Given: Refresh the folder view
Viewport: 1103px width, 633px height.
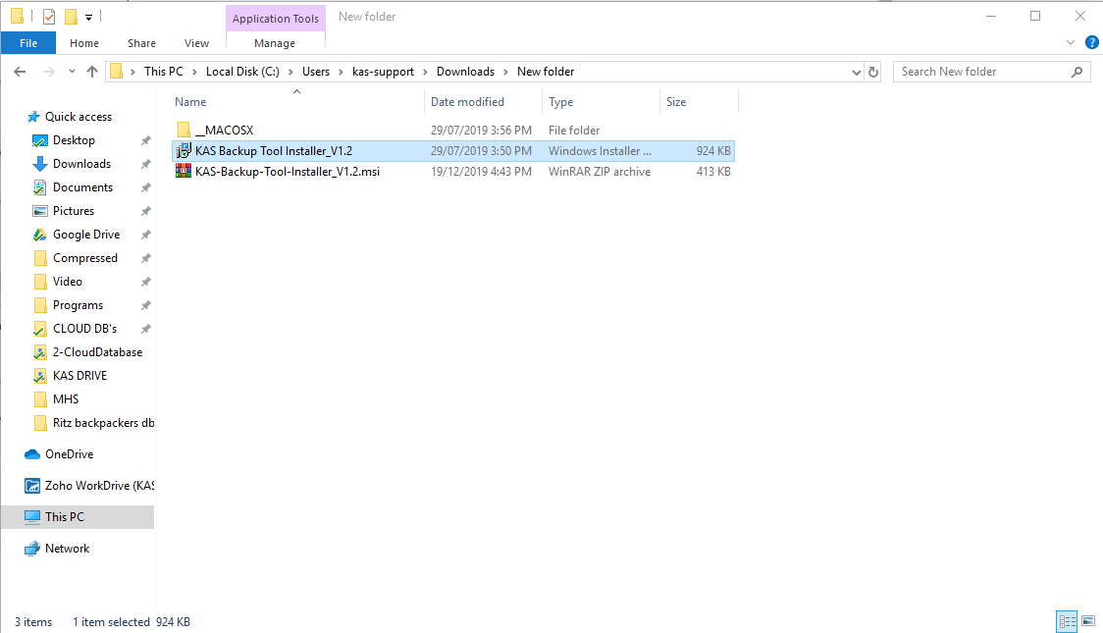Looking at the screenshot, I should tap(873, 72).
